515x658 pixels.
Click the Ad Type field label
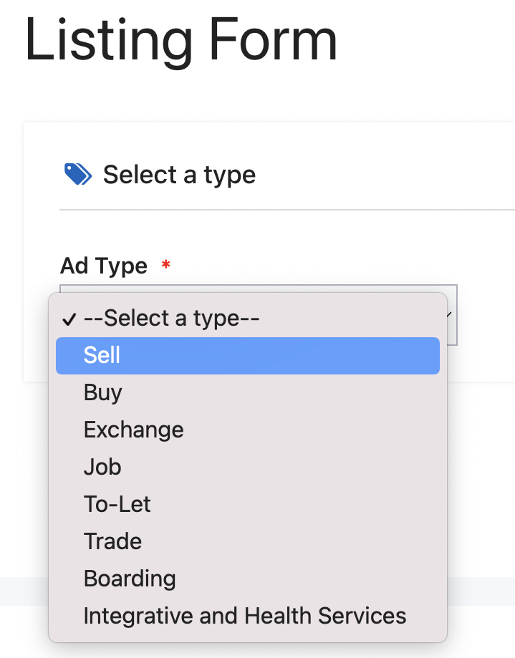pyautogui.click(x=104, y=266)
